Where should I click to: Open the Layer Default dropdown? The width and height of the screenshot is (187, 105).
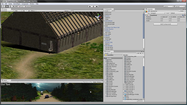coord(178,13)
